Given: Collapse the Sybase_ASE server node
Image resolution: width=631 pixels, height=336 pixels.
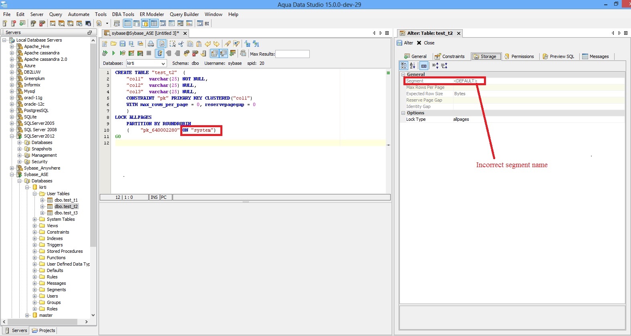Looking at the screenshot, I should tap(12, 174).
